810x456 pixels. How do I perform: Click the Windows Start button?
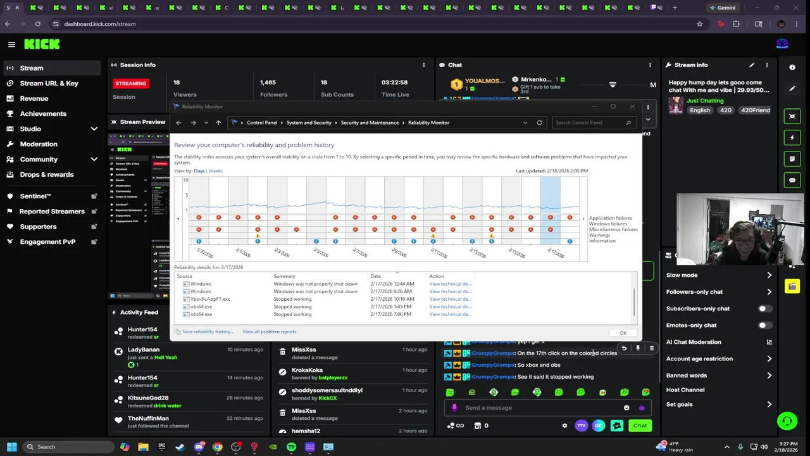tap(11, 447)
